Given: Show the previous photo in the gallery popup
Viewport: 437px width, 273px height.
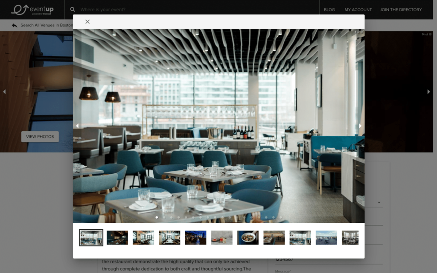Looking at the screenshot, I should [77, 126].
